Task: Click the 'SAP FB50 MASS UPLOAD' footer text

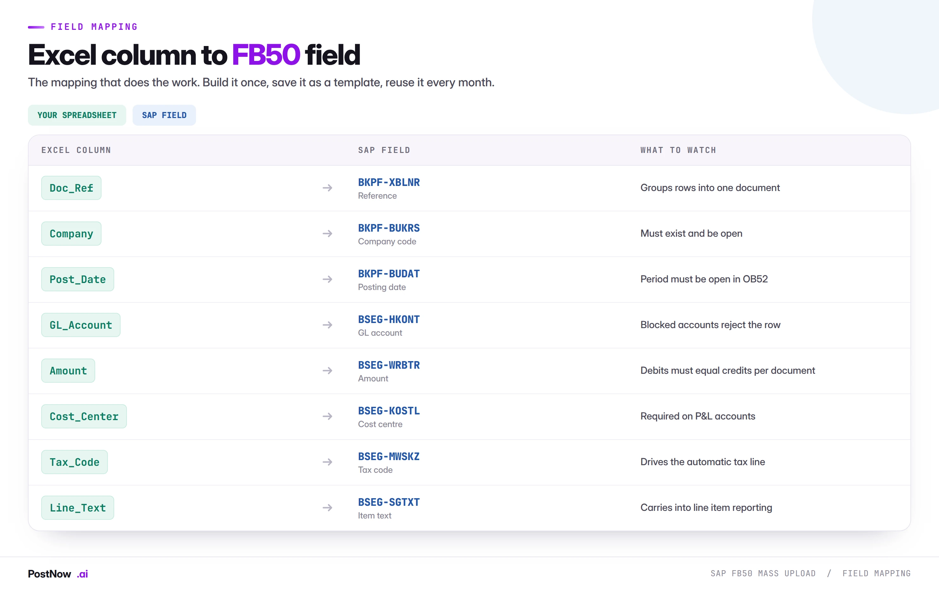Action: 763,573
